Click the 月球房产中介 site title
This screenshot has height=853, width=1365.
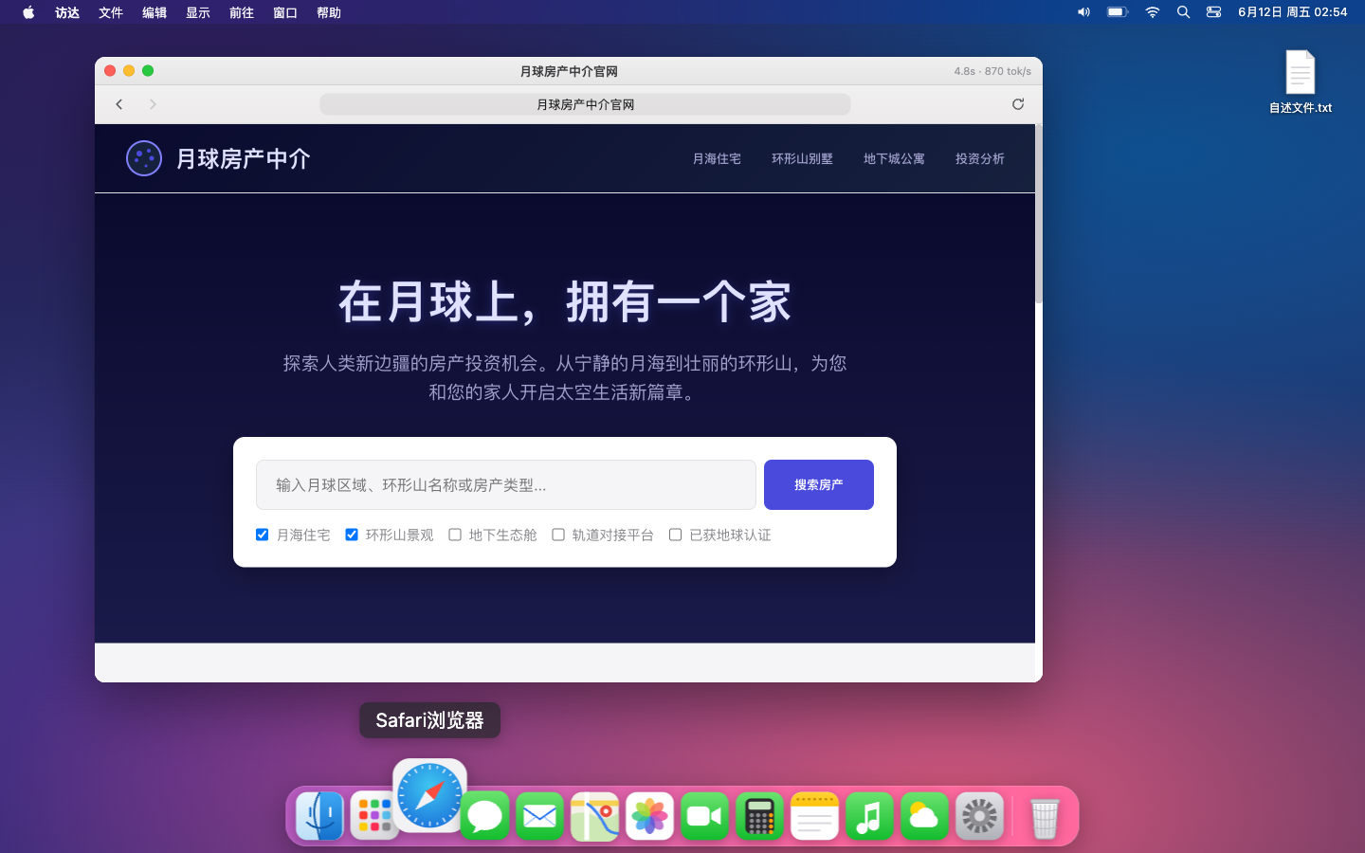(x=244, y=158)
